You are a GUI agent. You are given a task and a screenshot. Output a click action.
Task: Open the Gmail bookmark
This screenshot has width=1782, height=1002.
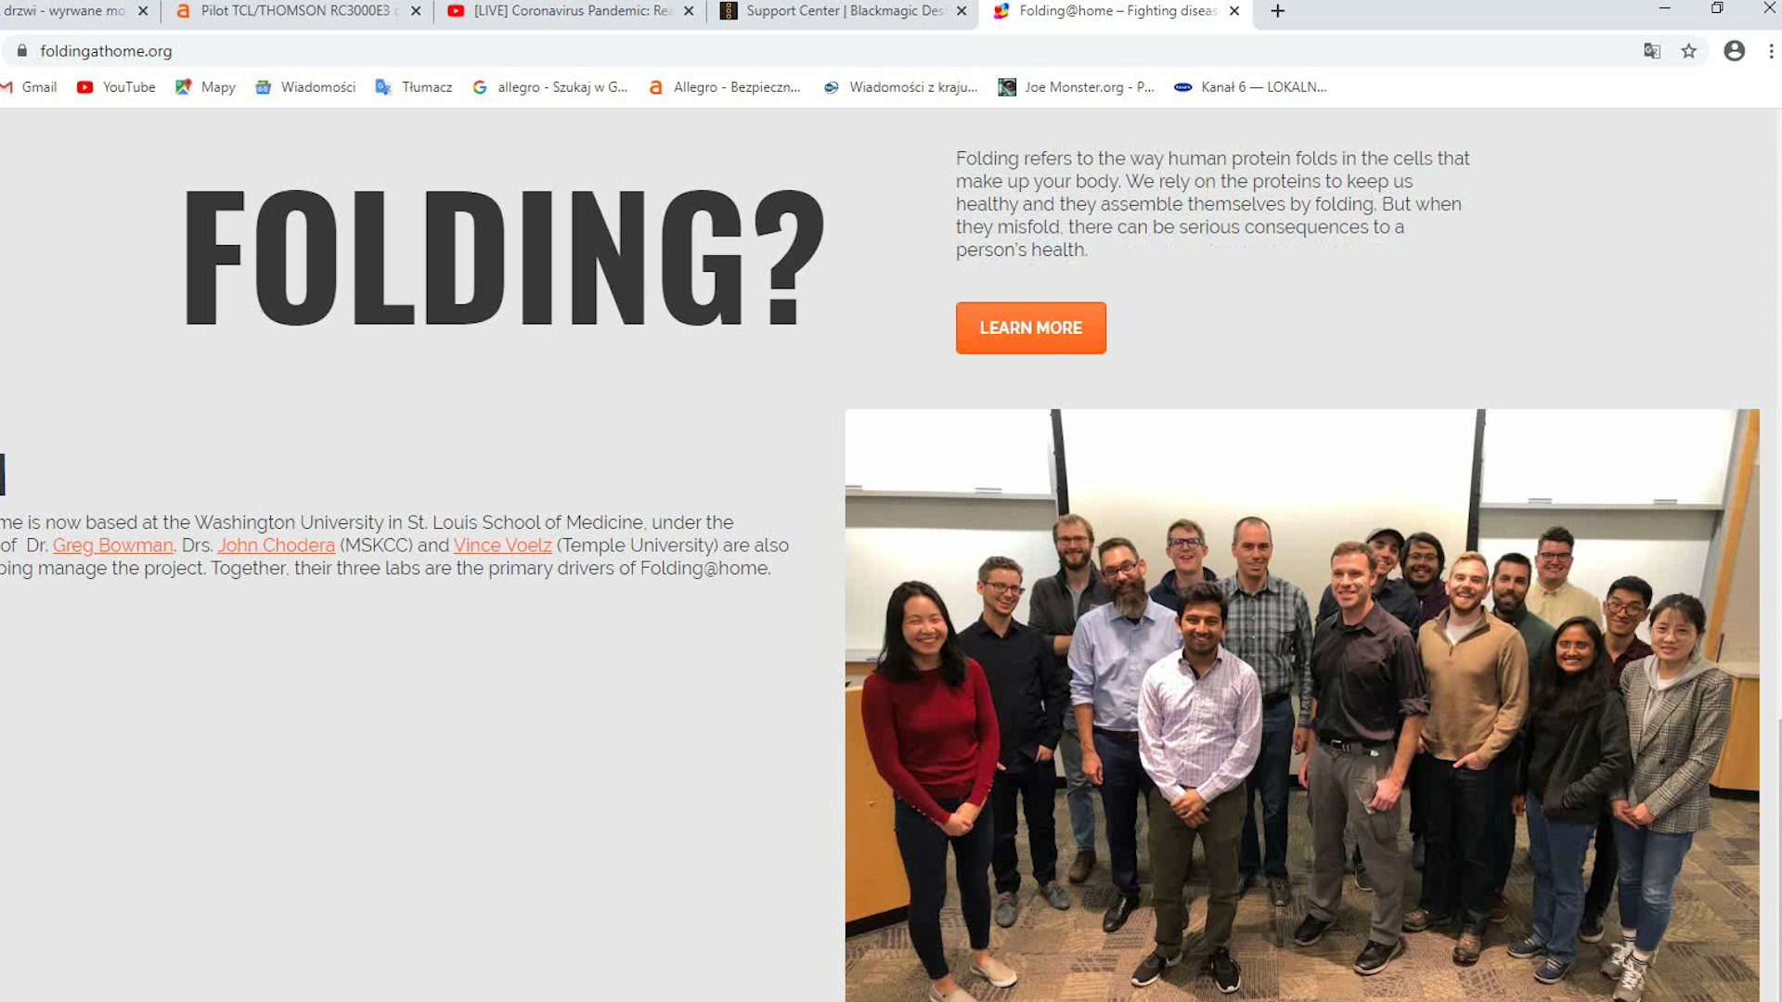(x=30, y=87)
